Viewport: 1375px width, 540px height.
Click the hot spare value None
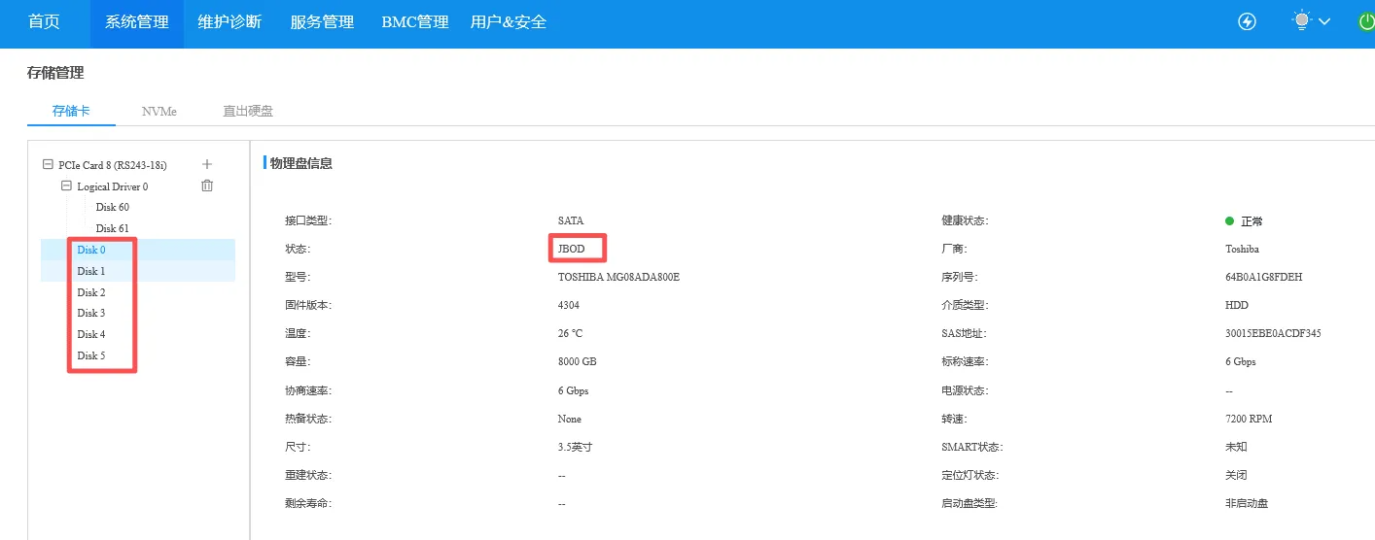coord(569,419)
